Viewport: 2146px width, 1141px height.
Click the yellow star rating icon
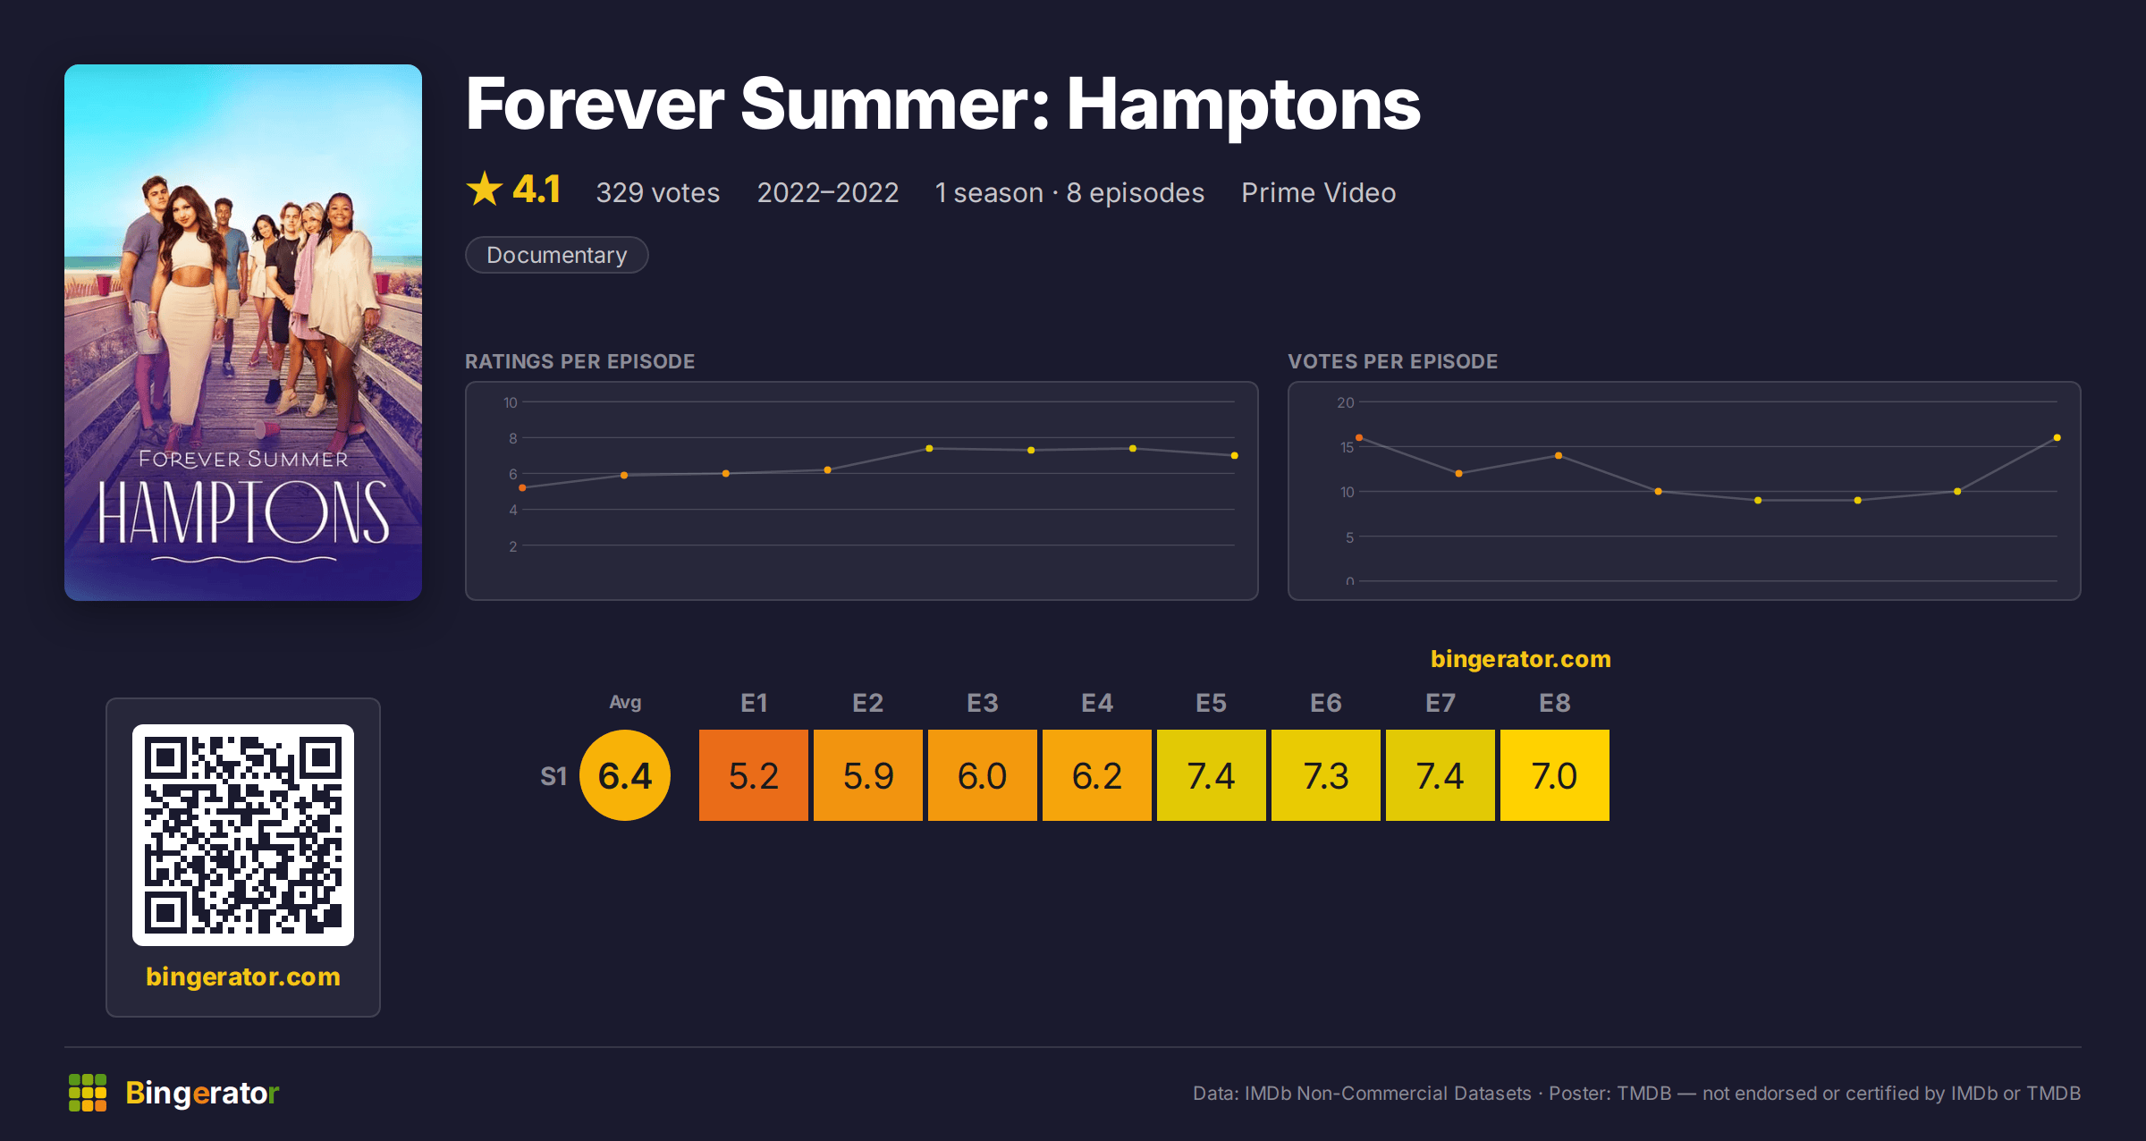click(x=485, y=190)
